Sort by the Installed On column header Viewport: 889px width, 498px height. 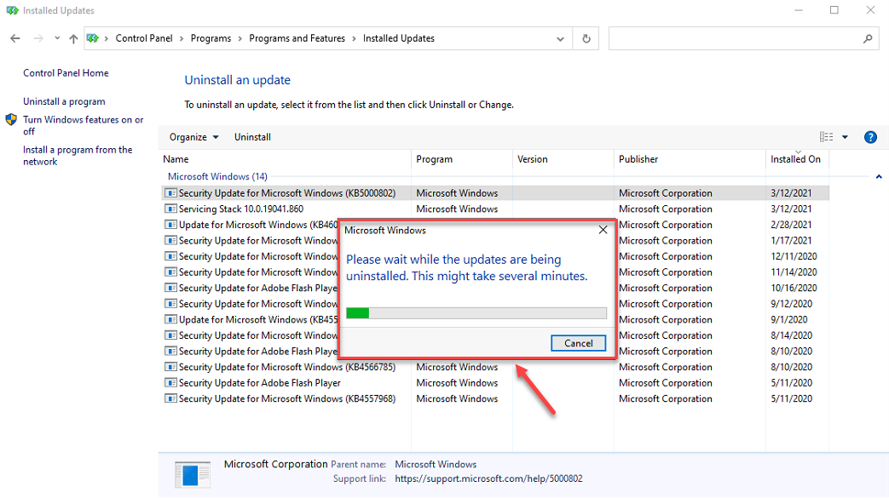(x=797, y=159)
